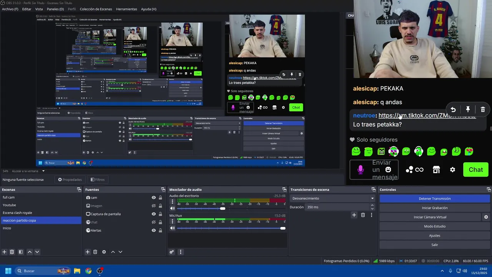Increase transition duration with up arrow
This screenshot has height=277, width=492.
[x=372, y=205]
